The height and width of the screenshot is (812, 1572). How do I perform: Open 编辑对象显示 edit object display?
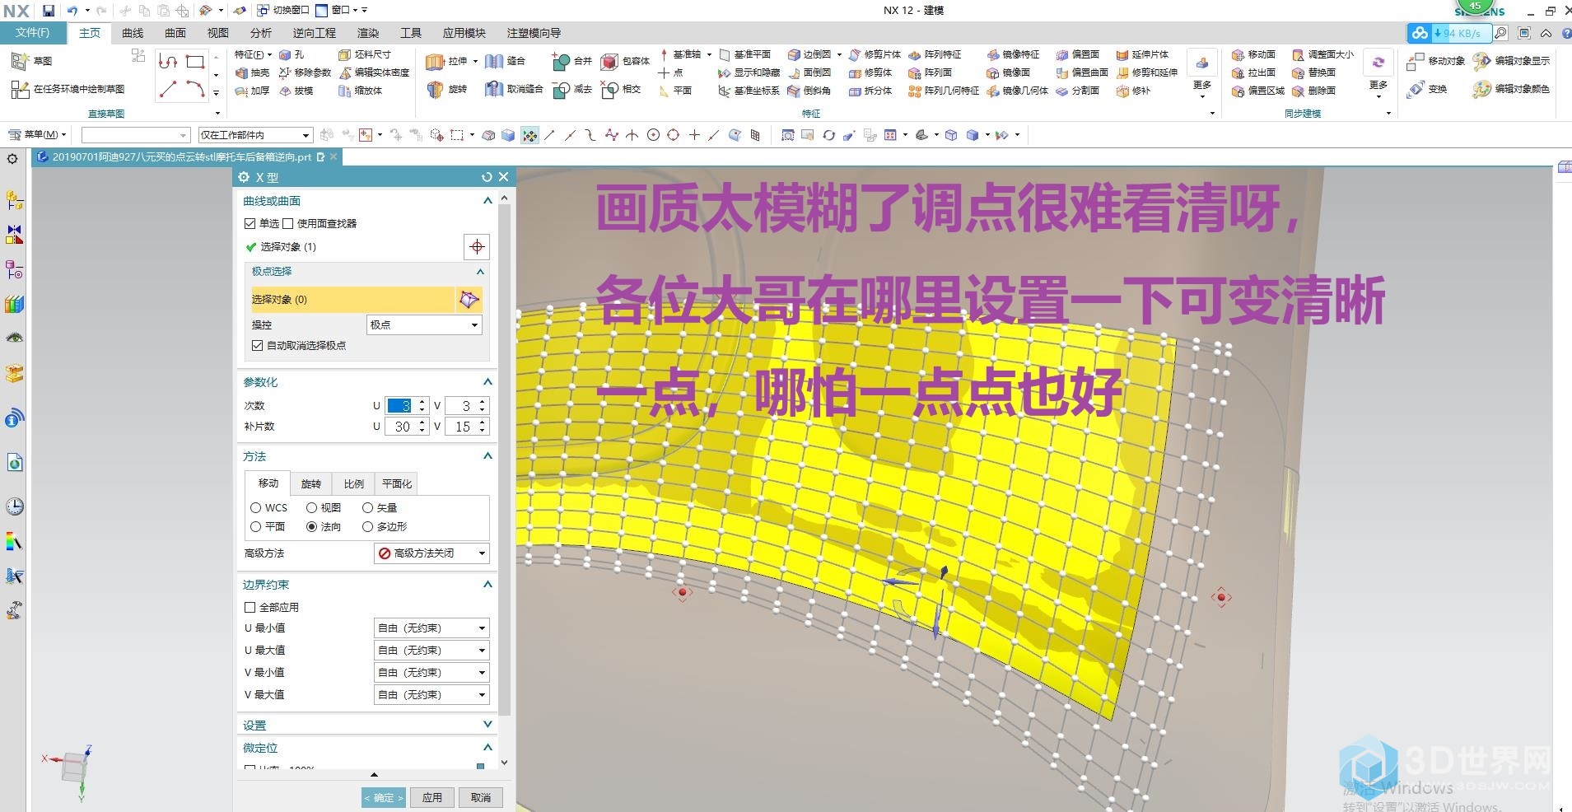pos(1512,61)
